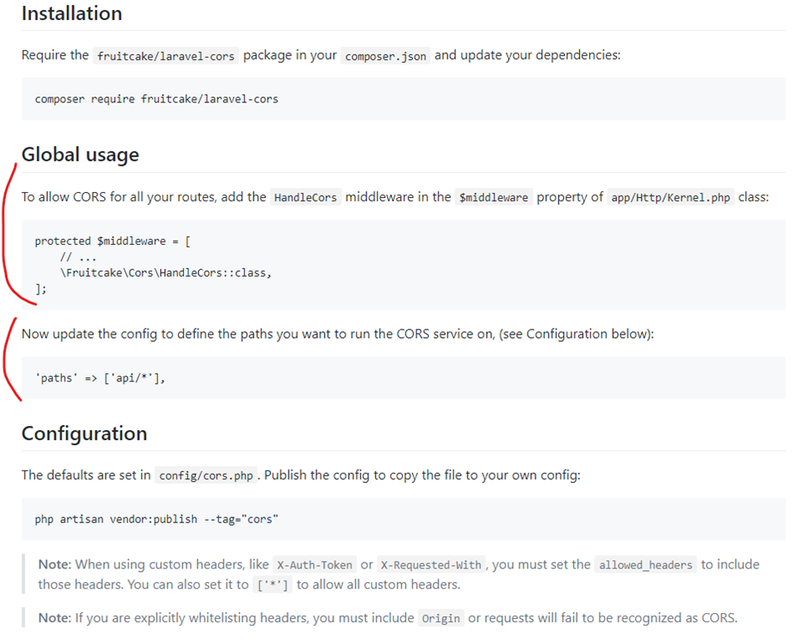The width and height of the screenshot is (799, 644).
Task: Click the composer require command code block
Action: click(156, 99)
